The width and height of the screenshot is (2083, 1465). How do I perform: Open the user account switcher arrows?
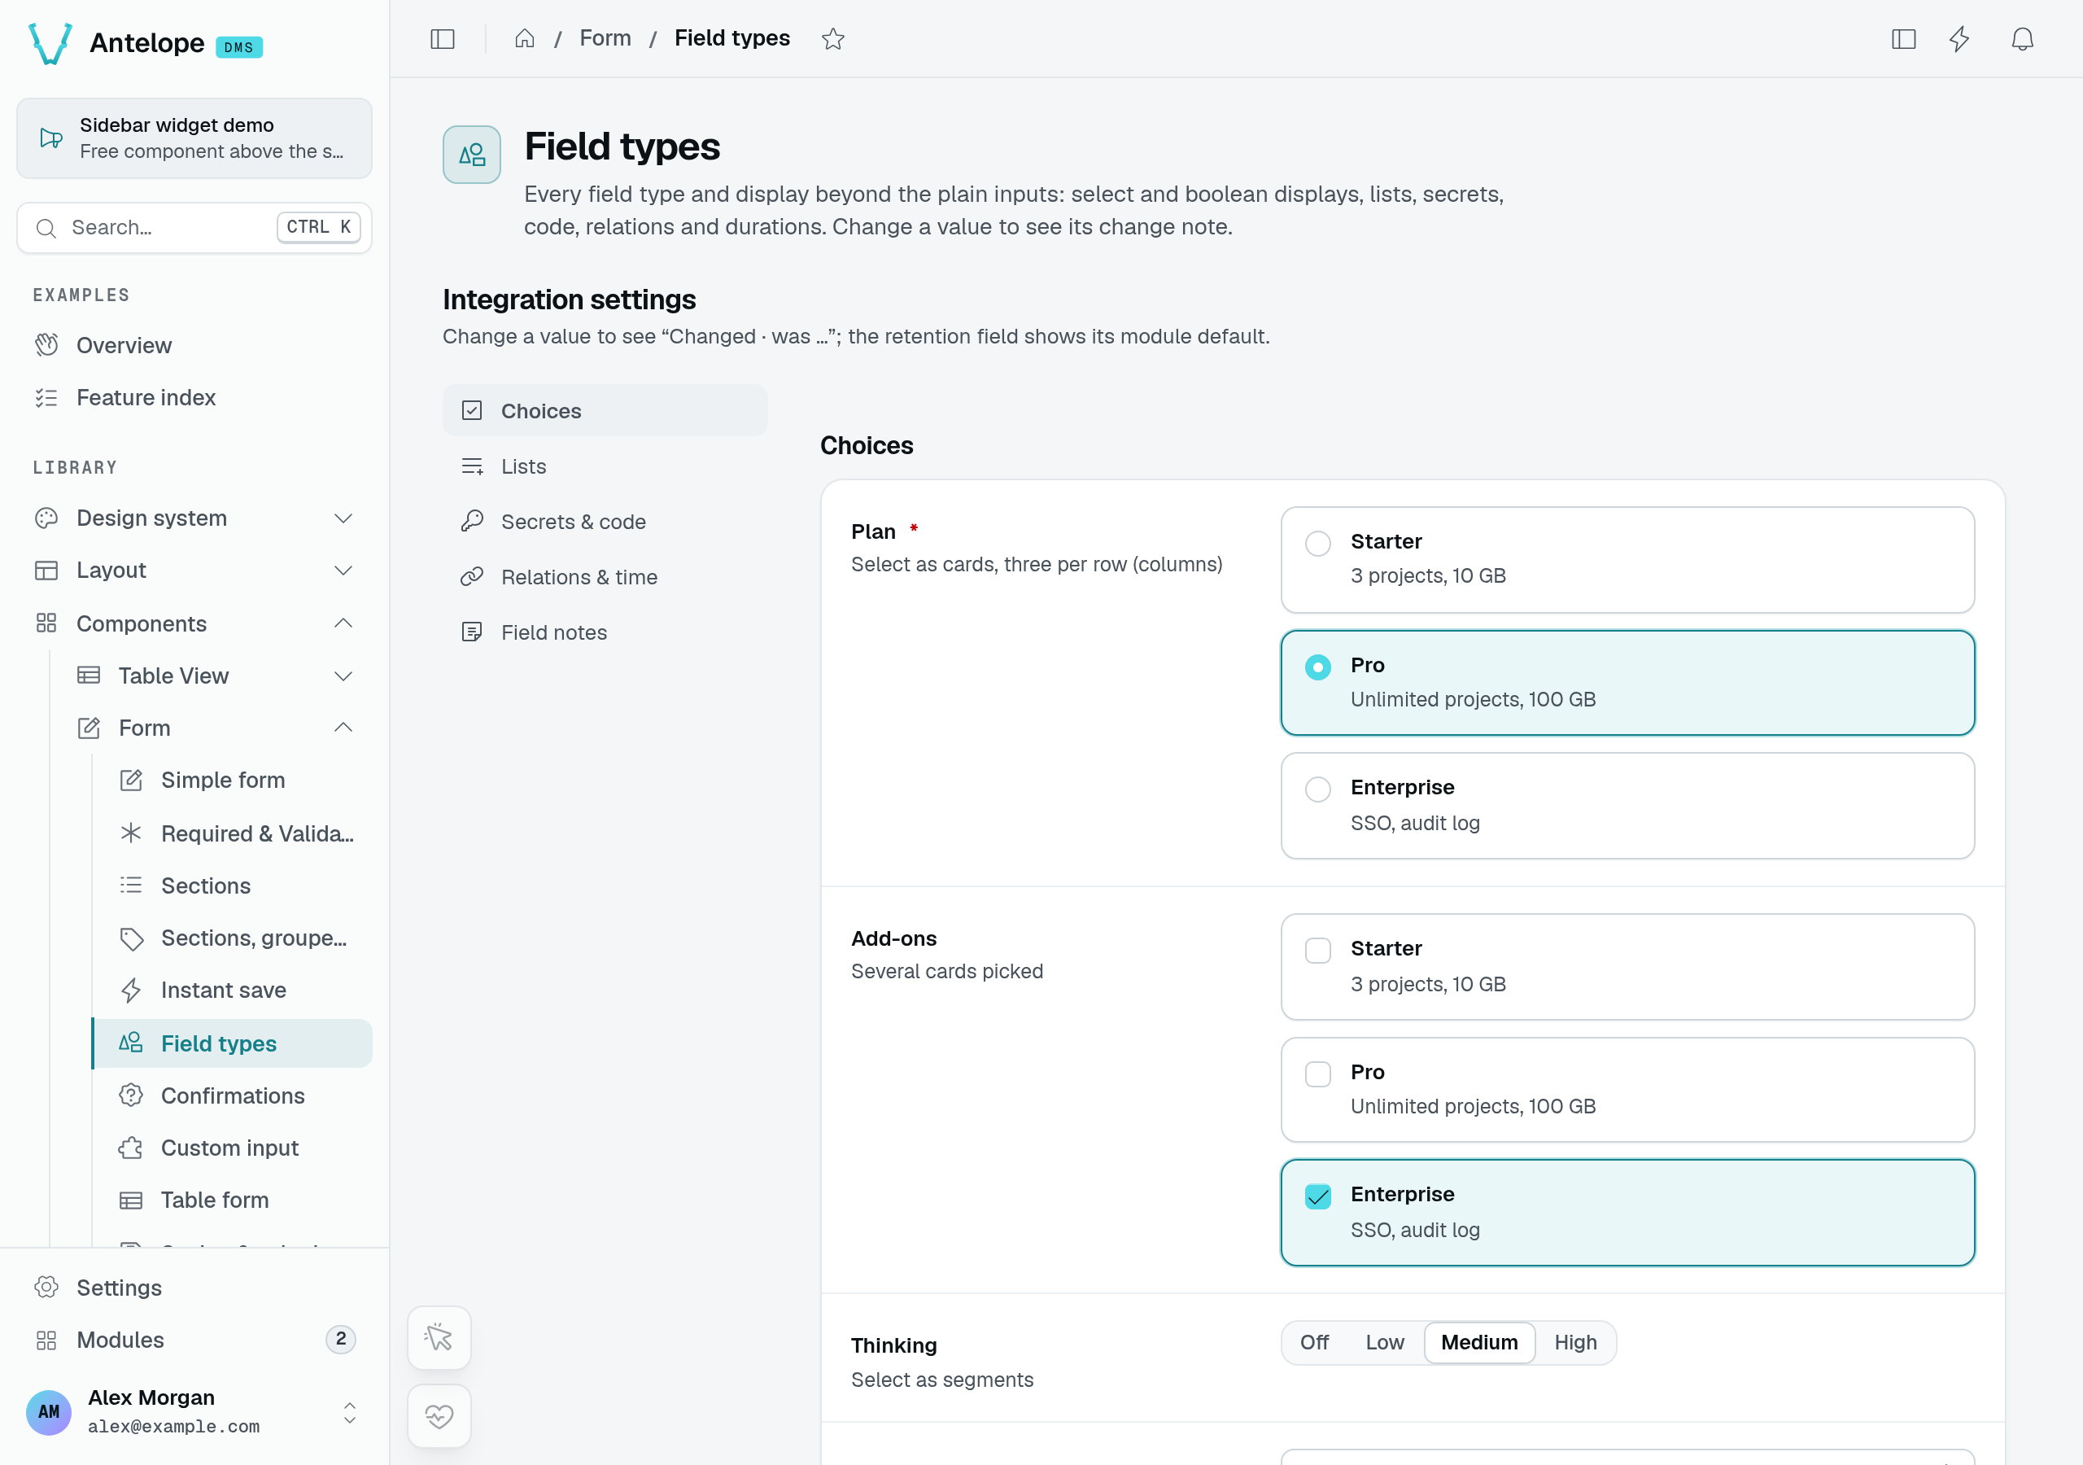[349, 1412]
